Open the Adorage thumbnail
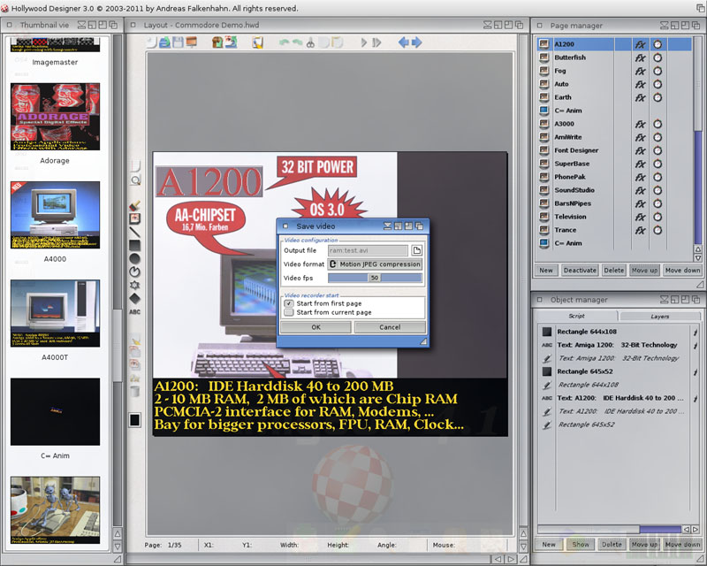 click(x=55, y=117)
